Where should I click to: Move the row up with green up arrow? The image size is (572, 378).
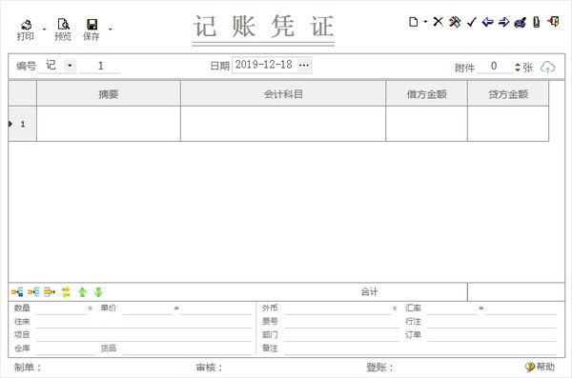(x=82, y=292)
